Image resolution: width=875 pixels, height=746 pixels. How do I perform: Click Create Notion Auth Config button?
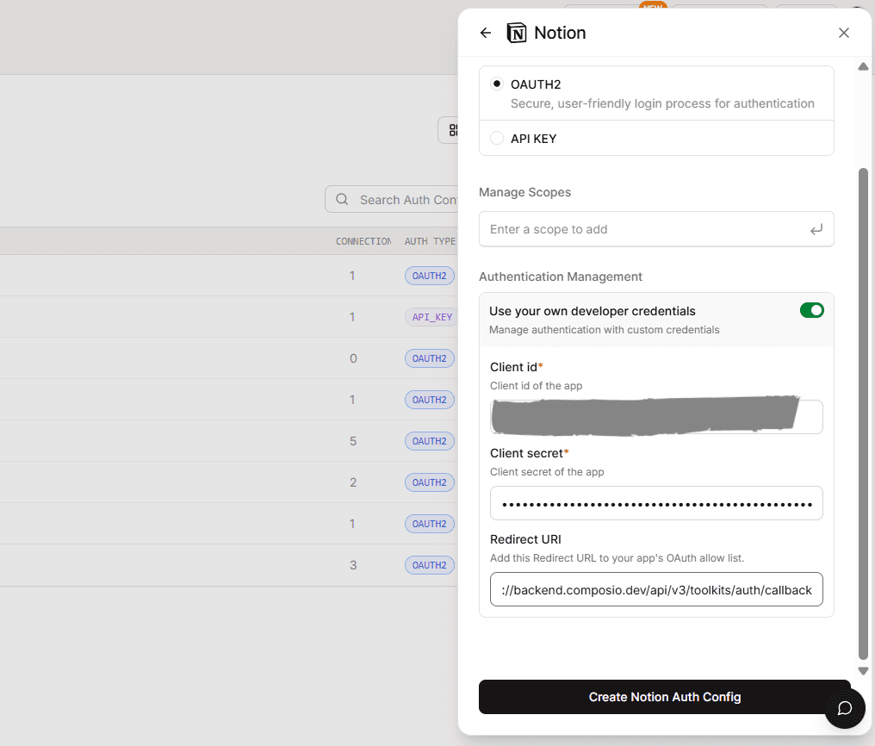point(665,697)
